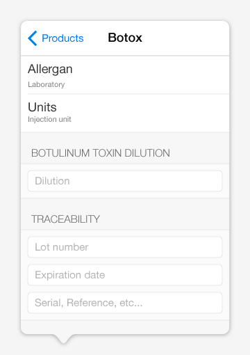250x355 pixels.
Task: Dismiss popover by clicking gray background outside
Action: [125, 10]
